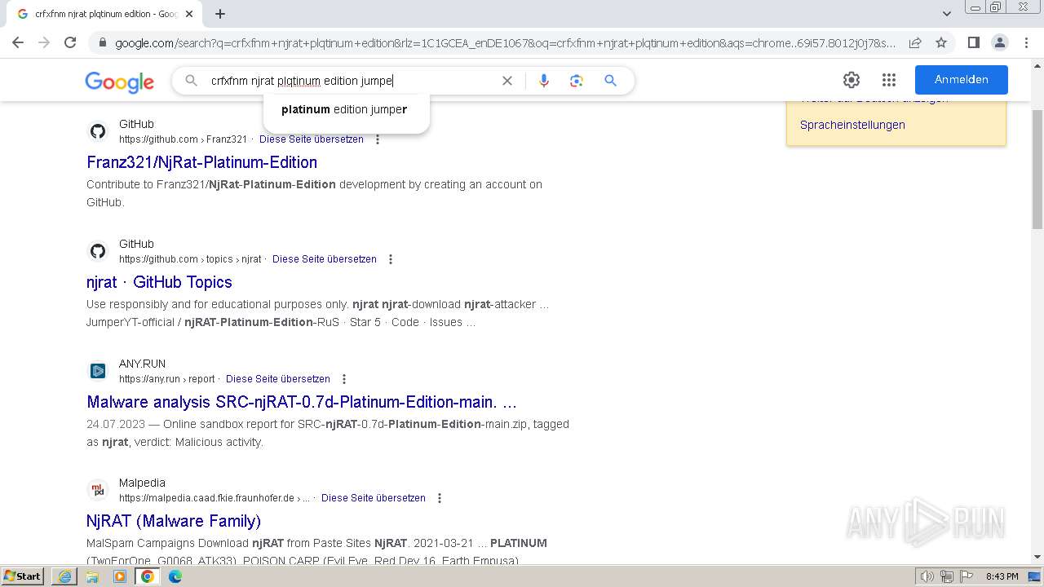Translate the Malpedia result page
This screenshot has height=587, width=1044.
374,498
